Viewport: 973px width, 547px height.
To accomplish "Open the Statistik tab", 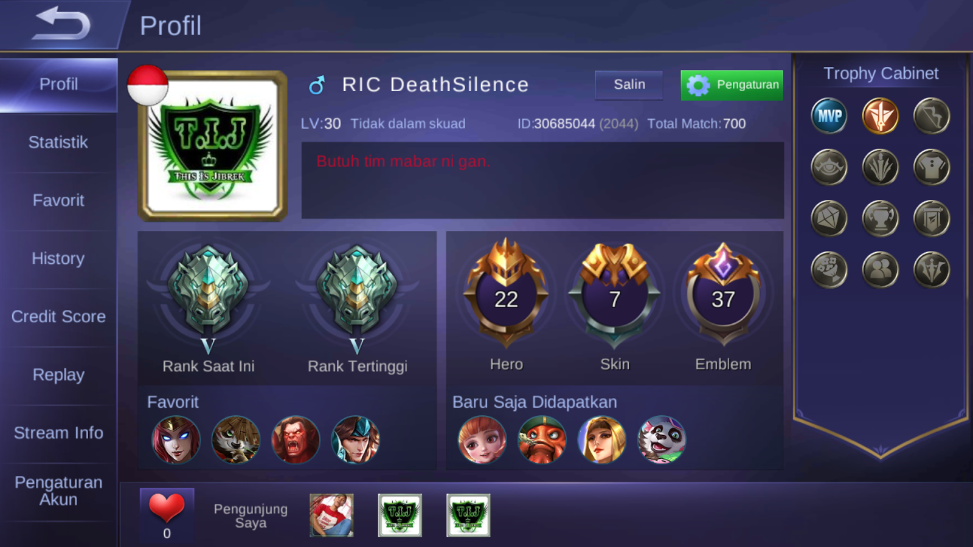I will coord(58,142).
